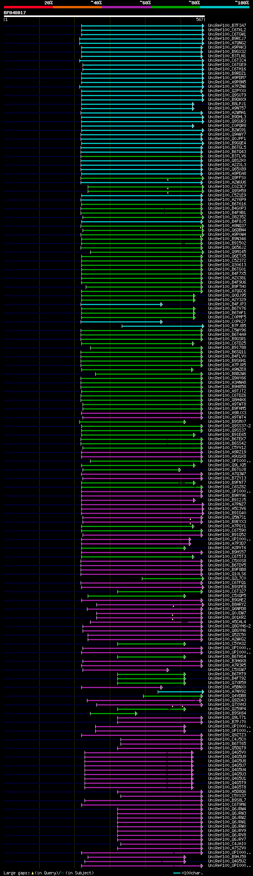Open hit UniRef100_B7FIA7
Image resolution: width=253 pixels, height=876 pixels.
click(x=227, y=25)
